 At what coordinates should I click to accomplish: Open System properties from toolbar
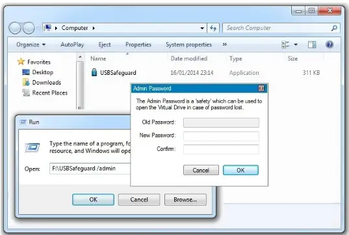pos(188,45)
